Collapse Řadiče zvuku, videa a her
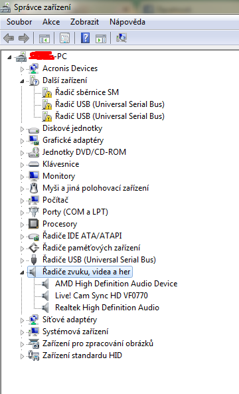This screenshot has height=394, width=239. tap(22, 272)
